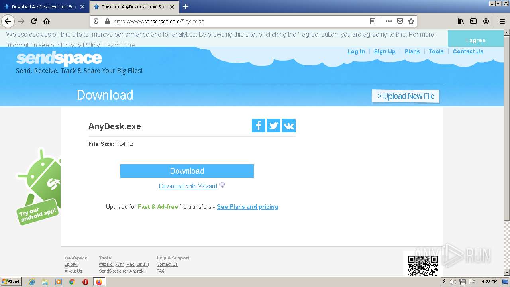This screenshot has height=287, width=510.
Task: Share file on Twitter
Action: [x=274, y=126]
